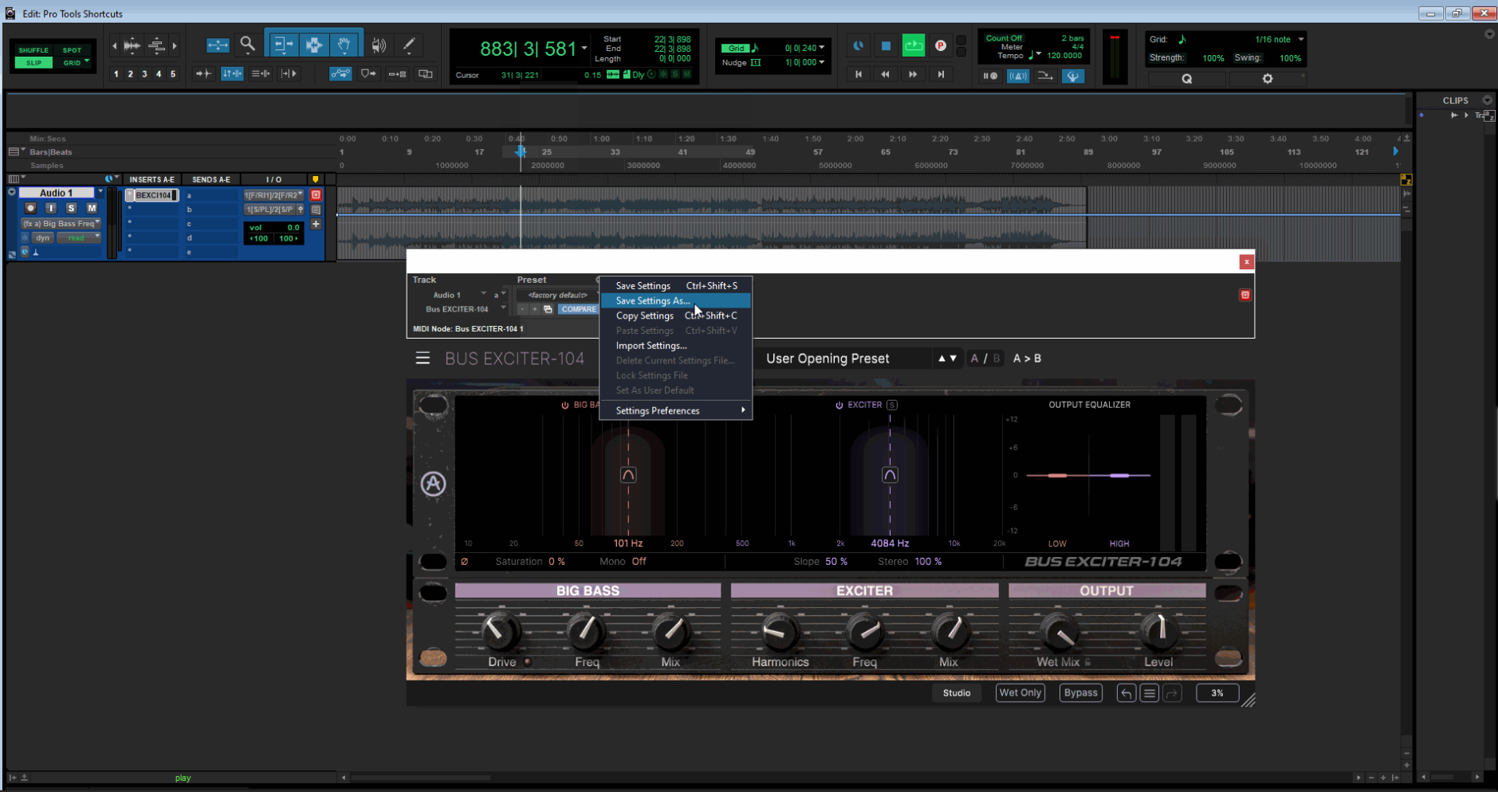The image size is (1498, 792).
Task: Select the Pencil tool
Action: pos(409,45)
